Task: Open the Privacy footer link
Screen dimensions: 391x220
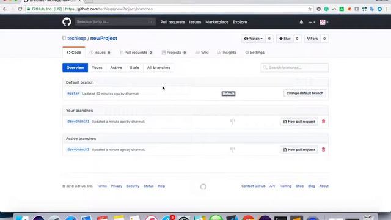Action: click(117, 186)
